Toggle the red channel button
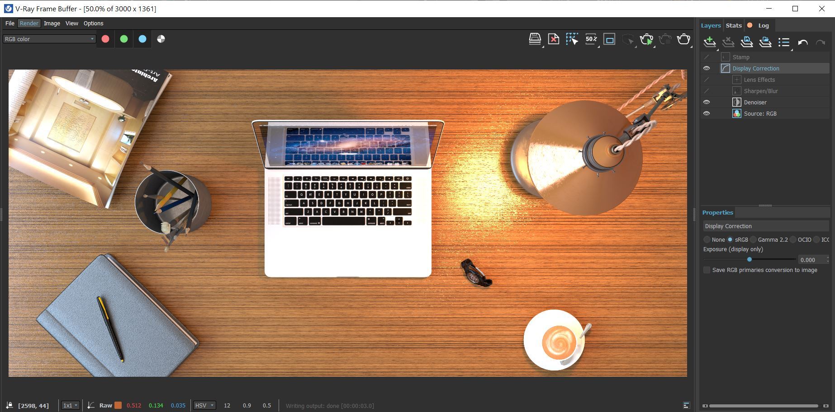The image size is (835, 412). point(105,39)
